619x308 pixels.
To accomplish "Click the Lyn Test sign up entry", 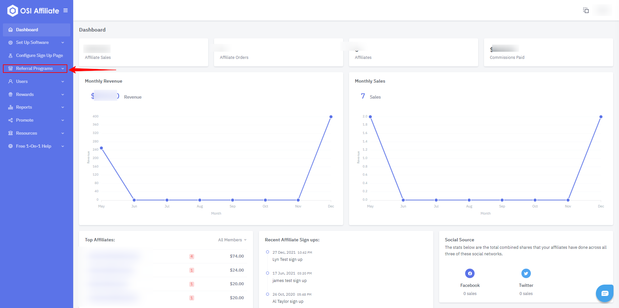I will 288,260.
